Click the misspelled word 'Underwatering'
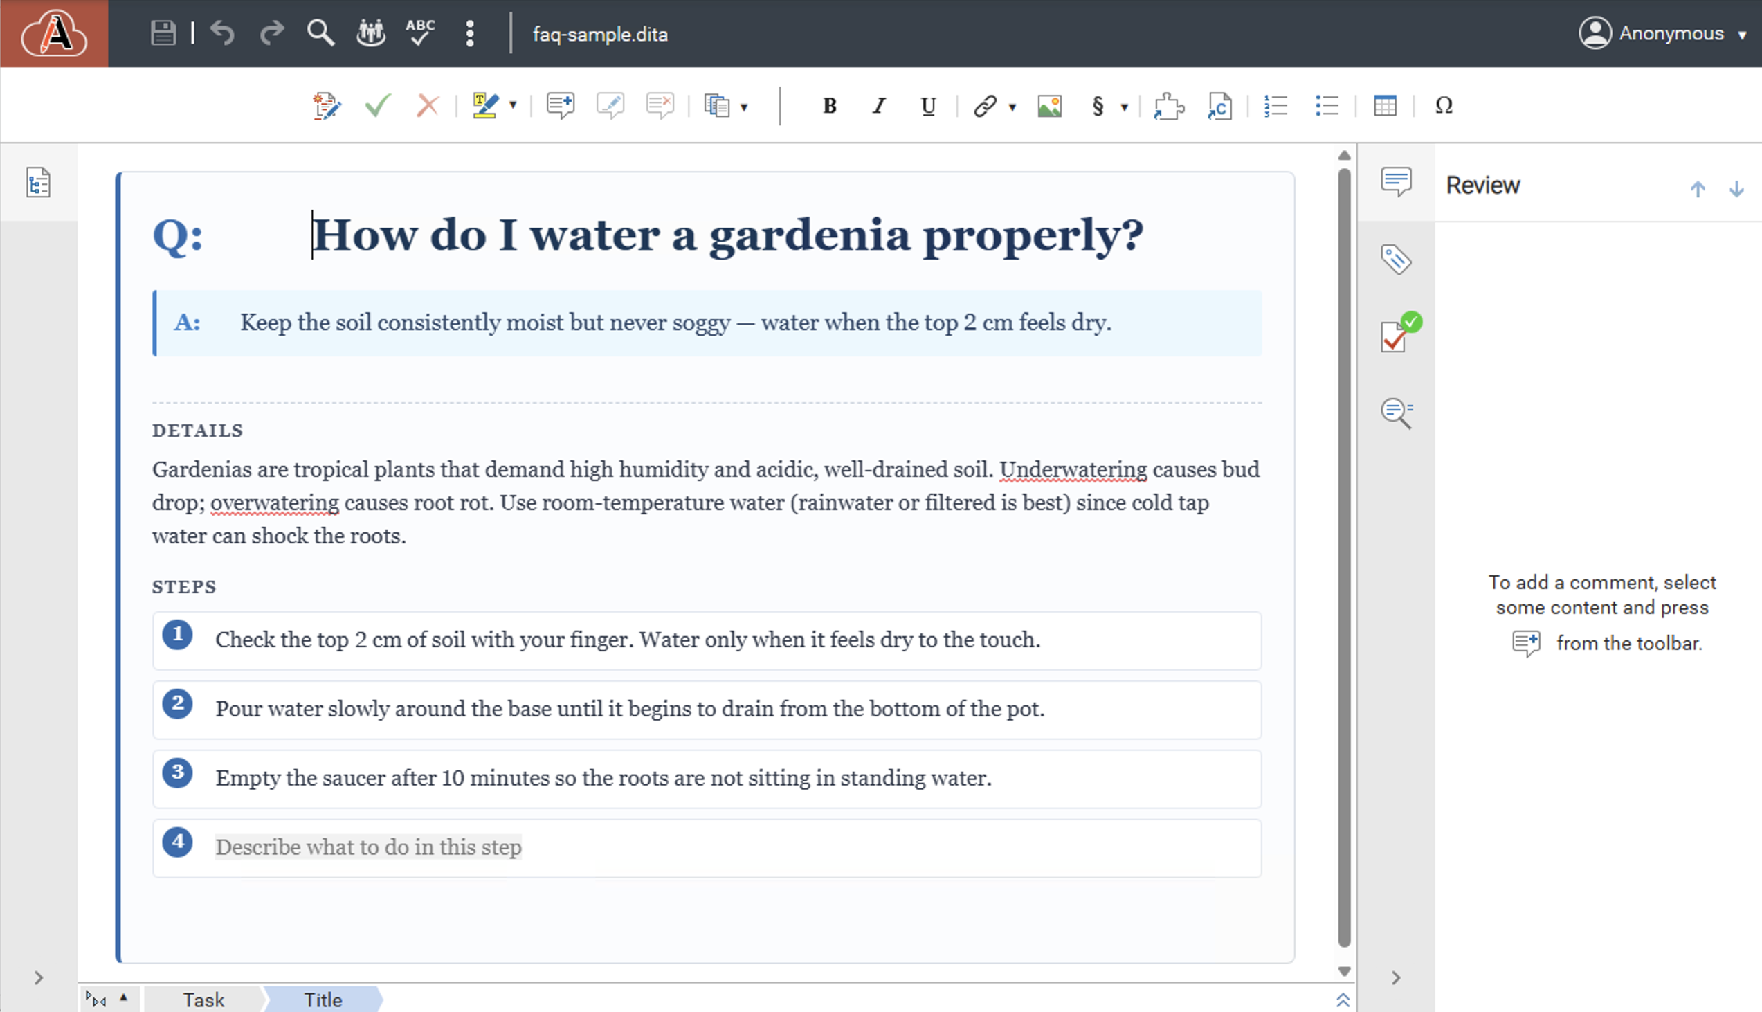This screenshot has height=1012, width=1762. [x=1073, y=470]
